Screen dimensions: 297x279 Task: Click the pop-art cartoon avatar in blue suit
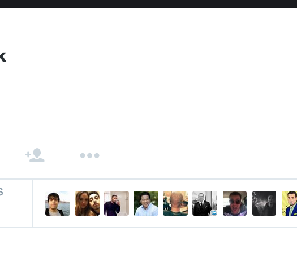[x=290, y=203]
